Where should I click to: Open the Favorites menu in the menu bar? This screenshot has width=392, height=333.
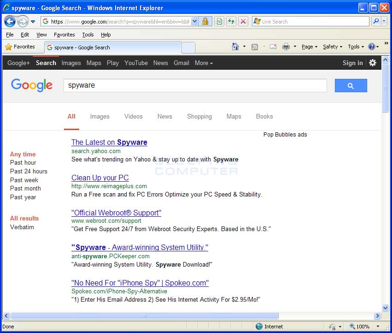64,35
